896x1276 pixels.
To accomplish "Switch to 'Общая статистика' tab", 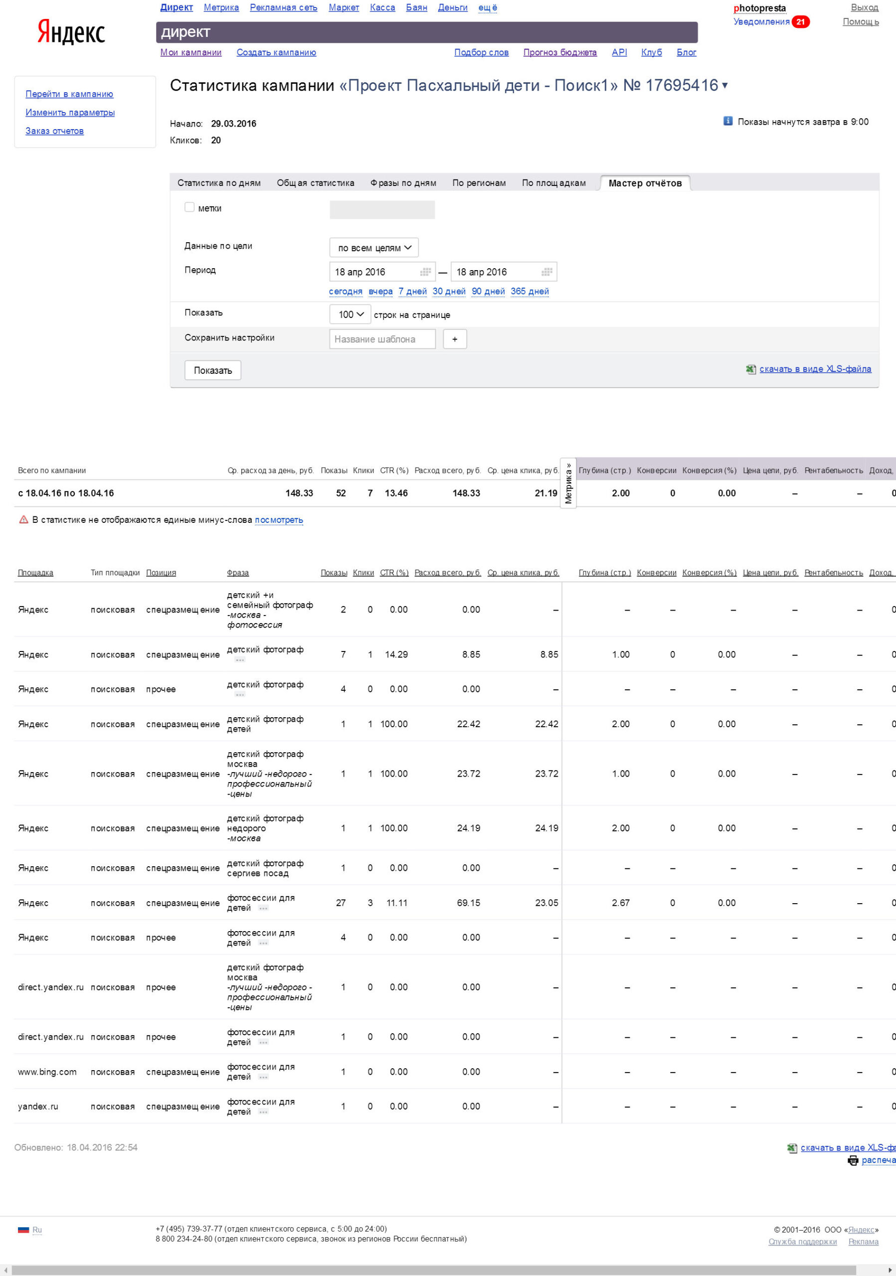I will pyautogui.click(x=315, y=183).
